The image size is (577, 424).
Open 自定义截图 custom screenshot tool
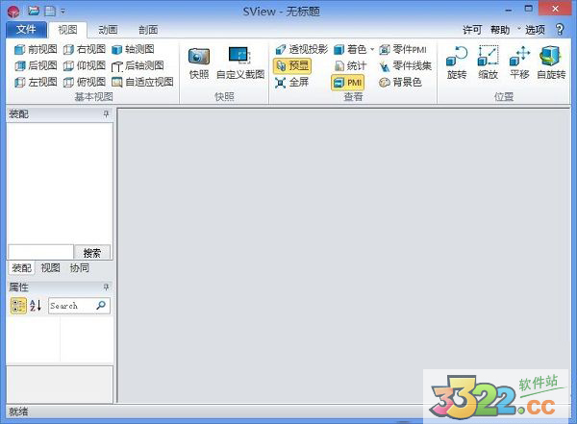(240, 62)
